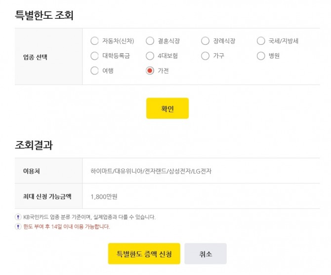Select the 여행 radio option
The image size is (331, 275).
tap(95, 70)
